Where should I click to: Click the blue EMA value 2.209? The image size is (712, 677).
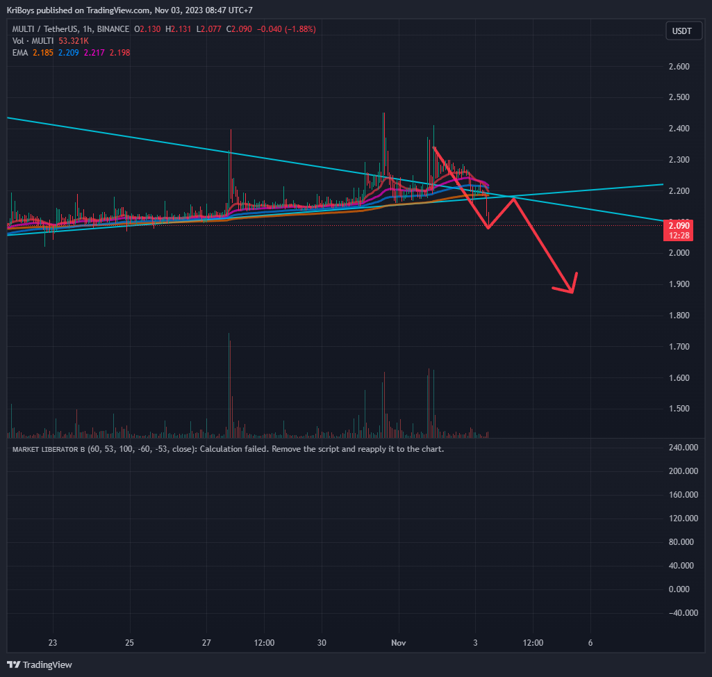point(69,53)
